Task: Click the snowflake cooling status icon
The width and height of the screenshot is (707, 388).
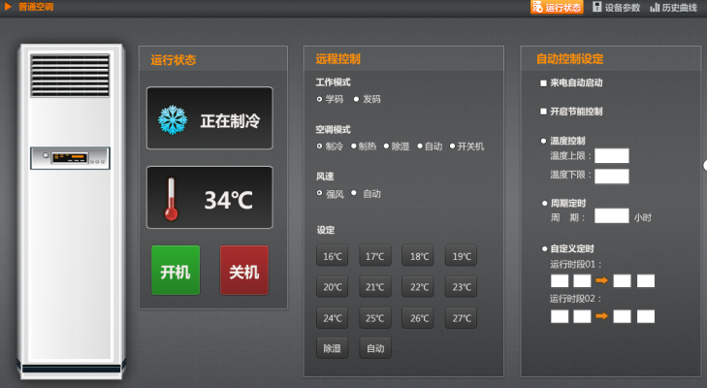Action: [172, 120]
